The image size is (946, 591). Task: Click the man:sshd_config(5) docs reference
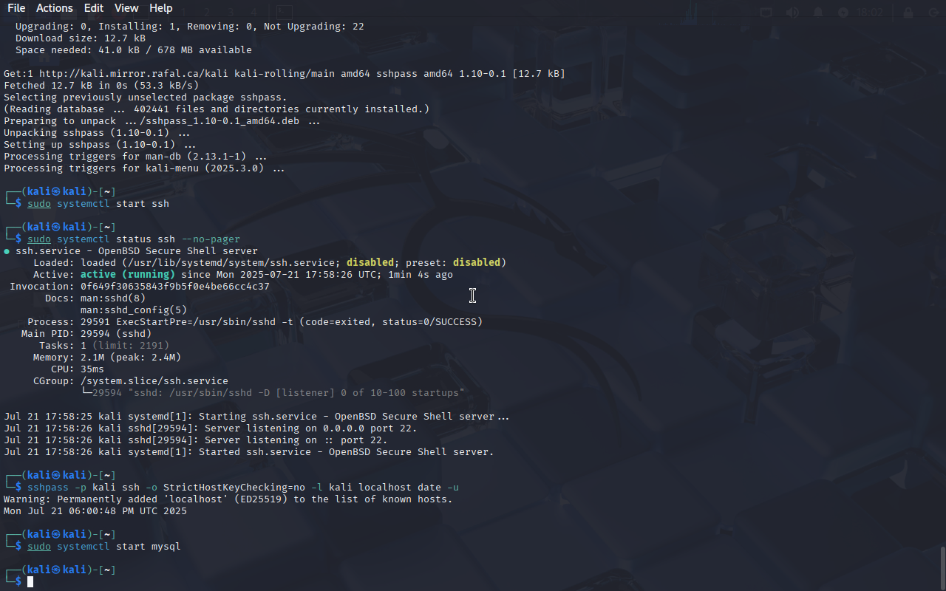134,310
